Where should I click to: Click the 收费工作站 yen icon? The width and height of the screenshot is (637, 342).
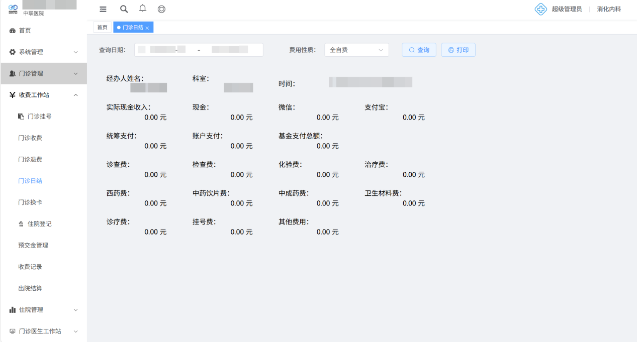coord(13,95)
